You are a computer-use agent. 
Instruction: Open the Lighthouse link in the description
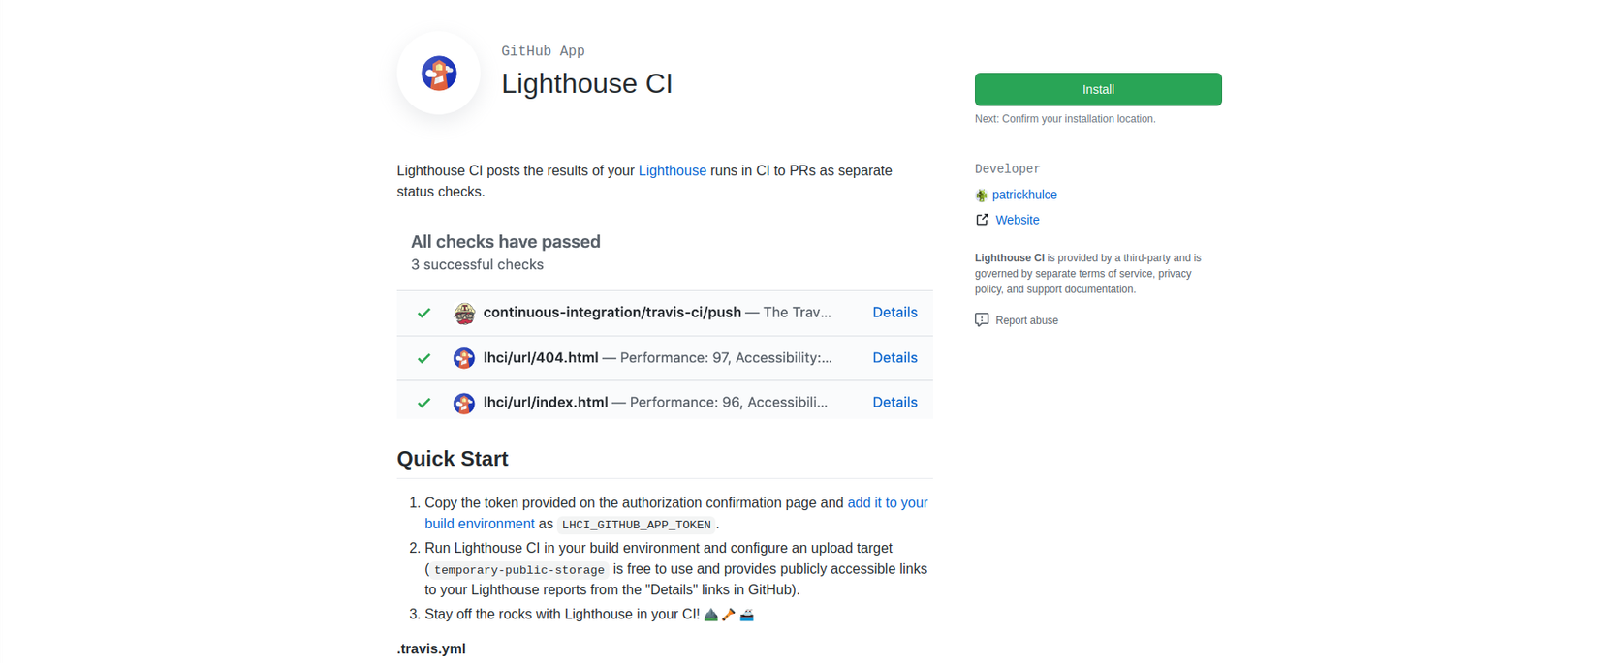pos(672,170)
